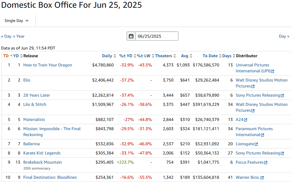Select 28 Years Later gross $2,262,814
This screenshot has width=291, height=182.
(x=103, y=95)
